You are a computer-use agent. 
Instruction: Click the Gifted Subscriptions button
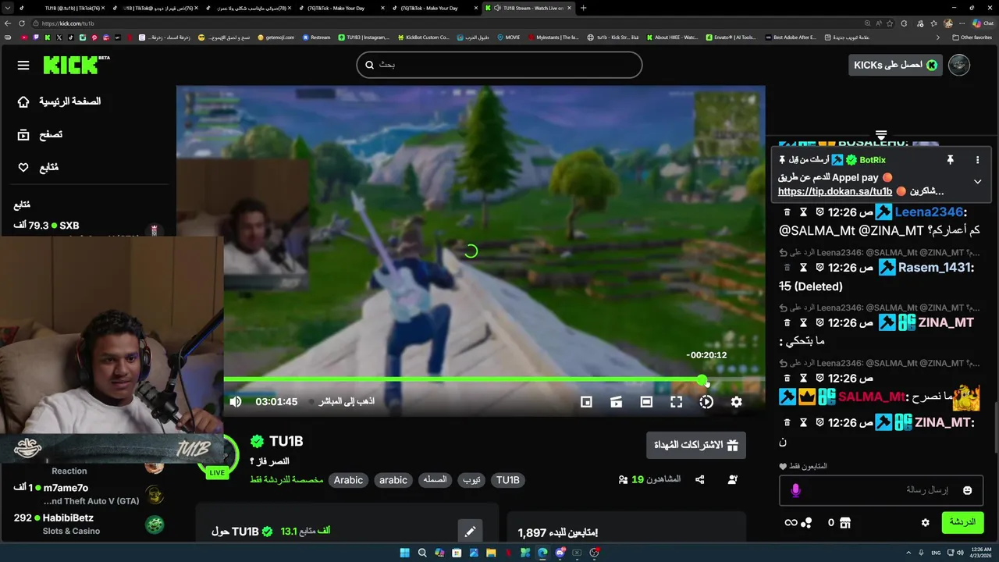(696, 445)
